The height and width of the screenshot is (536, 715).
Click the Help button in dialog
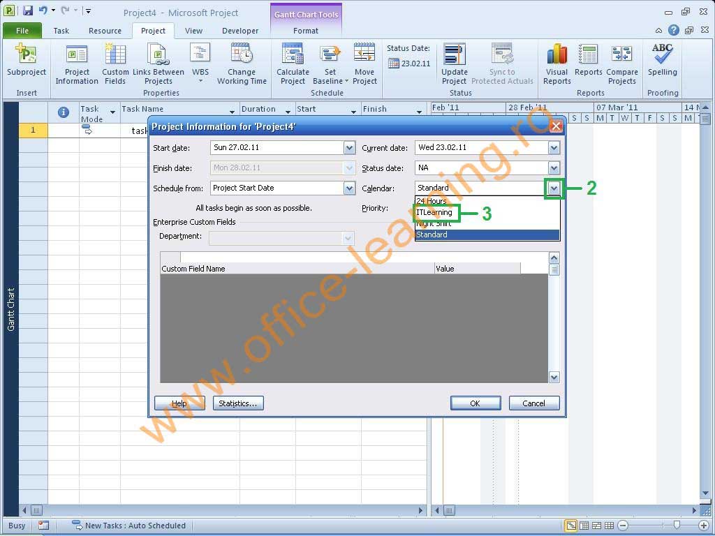coord(179,403)
